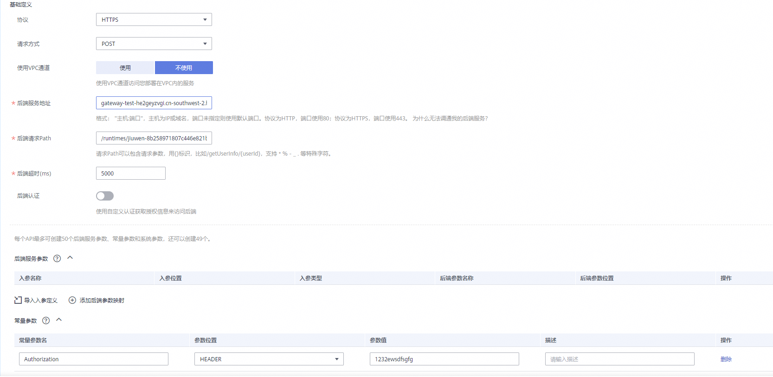
Task: Open the 协议 HTTPS dropdown
Action: 154,19
